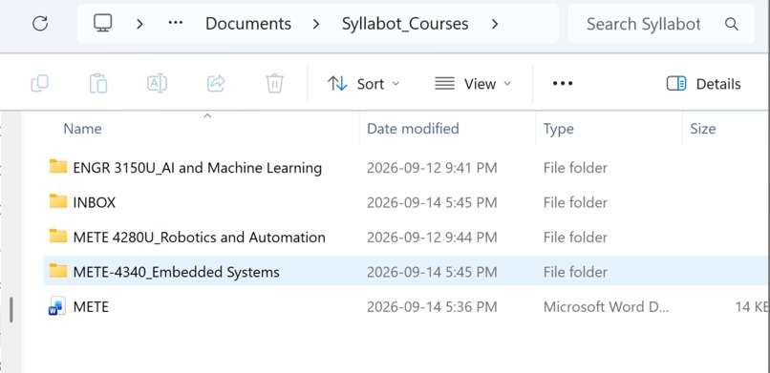Sort by the Type column header
This screenshot has height=373, width=770.
click(x=558, y=129)
